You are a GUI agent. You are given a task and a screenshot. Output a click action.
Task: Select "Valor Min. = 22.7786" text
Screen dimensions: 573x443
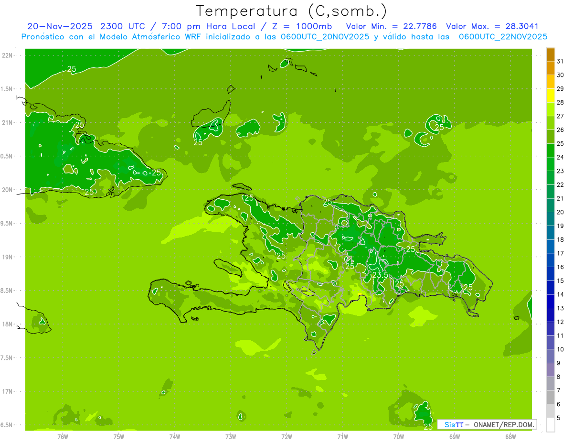(x=392, y=26)
